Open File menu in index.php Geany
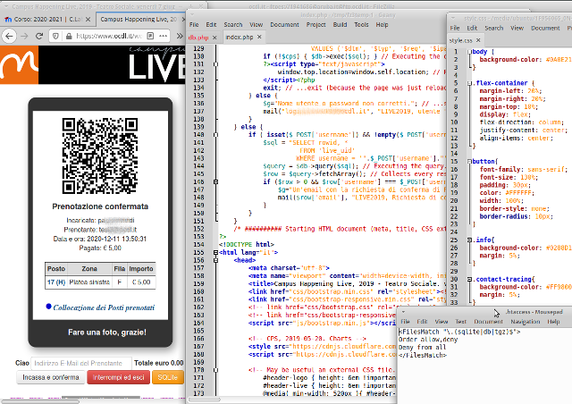Screen dimensions: 572x404 (194, 25)
